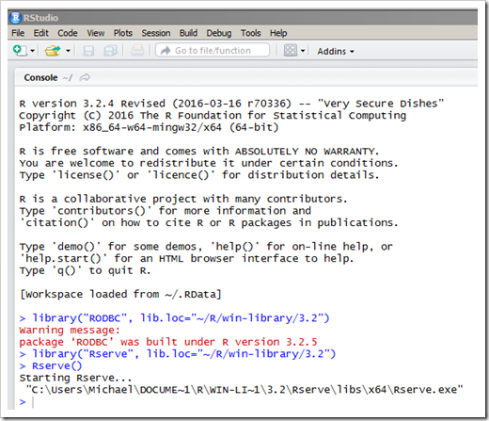Image resolution: width=489 pixels, height=421 pixels.
Task: Click the New File icon
Action: (20, 50)
